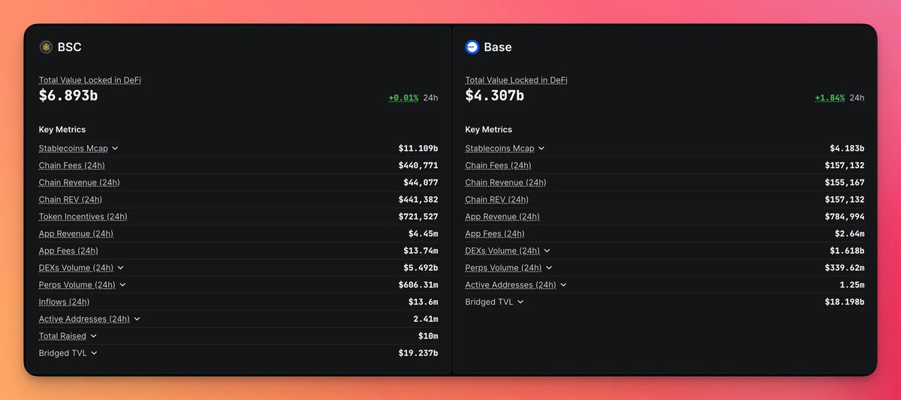Expand DEXs Volume (24h) chevron in Base panel

click(x=547, y=251)
